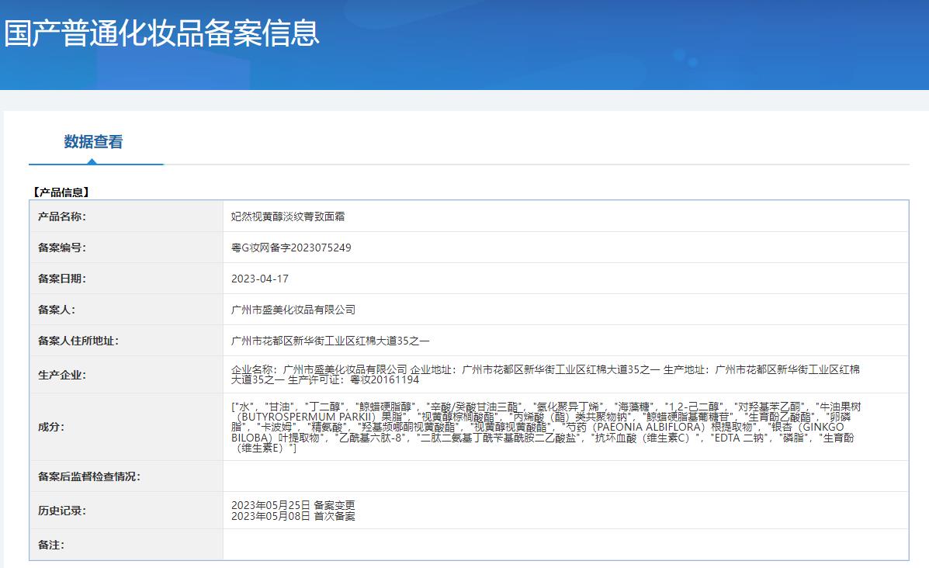This screenshot has width=929, height=568.
Task: Open the 数据查看 tab
Action: click(93, 142)
